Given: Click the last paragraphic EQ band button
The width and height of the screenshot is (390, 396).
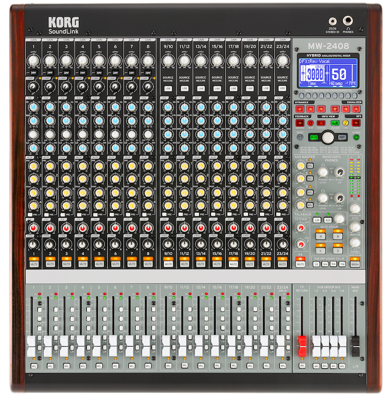Looking at the screenshot, I should coord(355,96).
